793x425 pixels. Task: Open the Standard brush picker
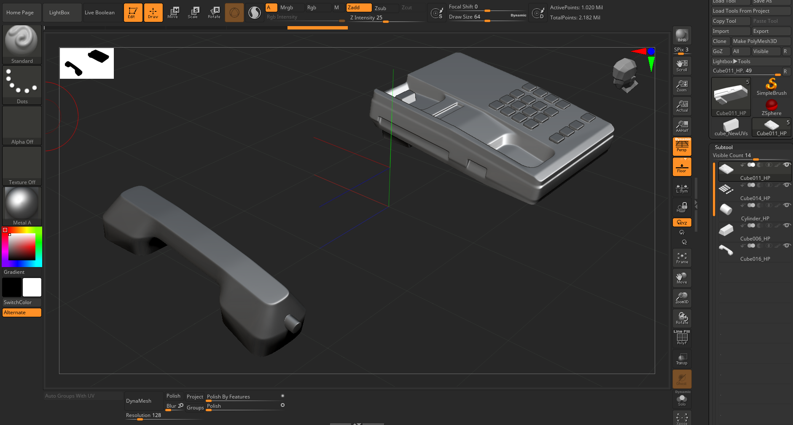[22, 45]
